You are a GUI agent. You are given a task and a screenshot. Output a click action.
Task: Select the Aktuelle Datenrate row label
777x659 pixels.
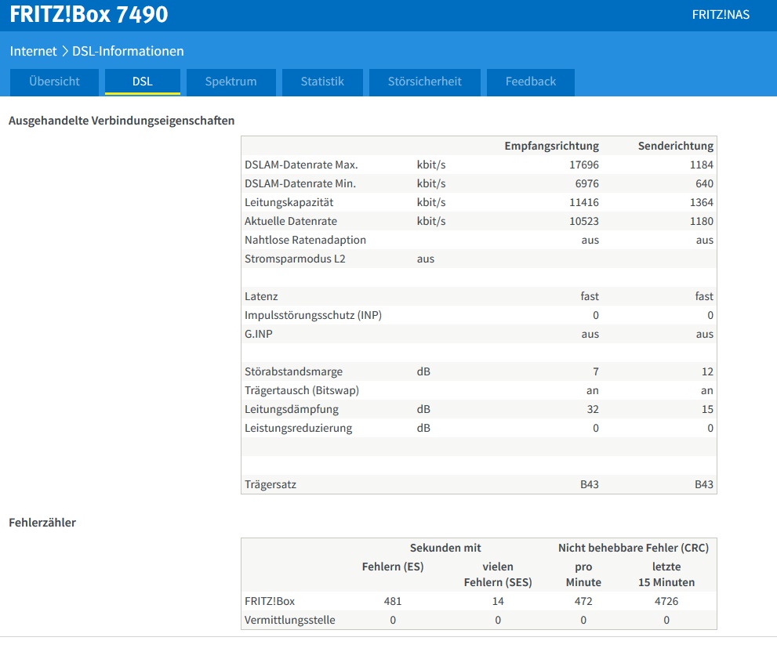coord(291,221)
